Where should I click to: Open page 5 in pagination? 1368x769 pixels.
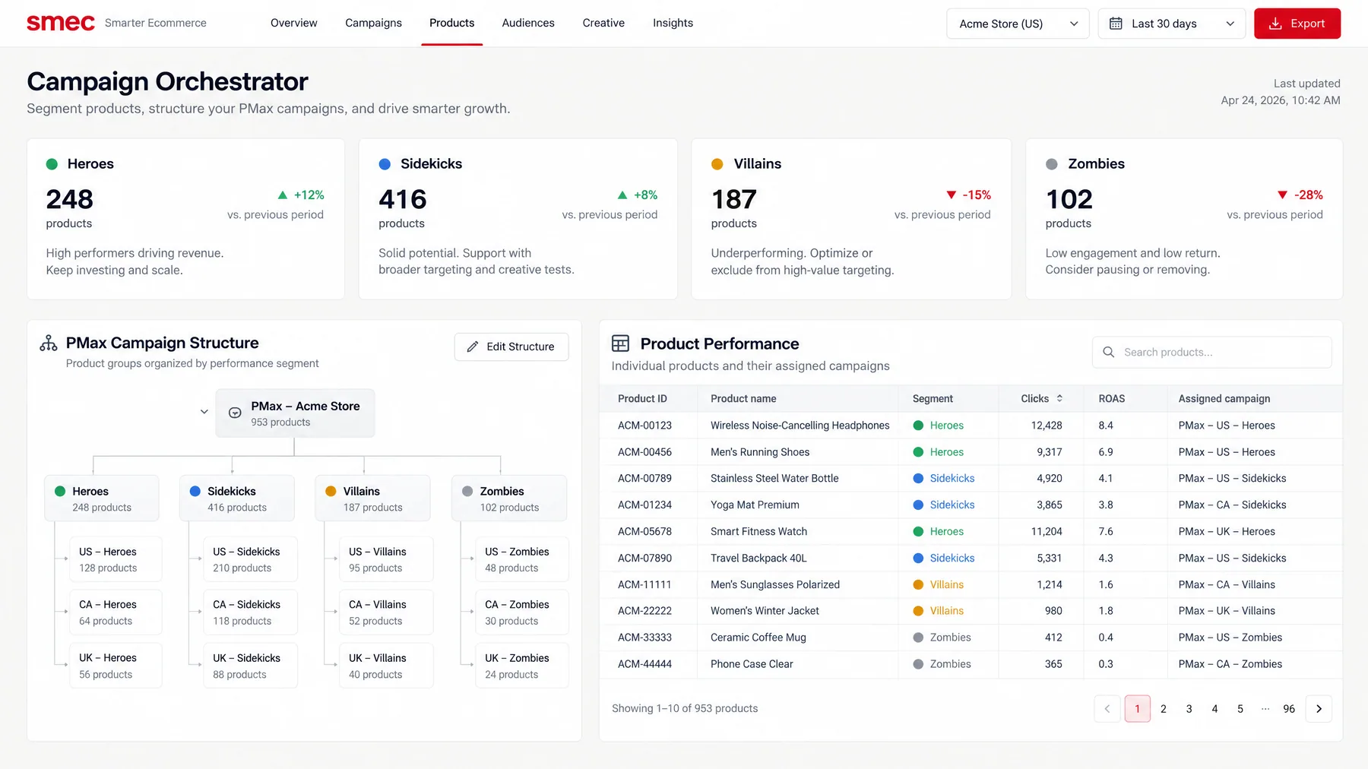pos(1240,708)
